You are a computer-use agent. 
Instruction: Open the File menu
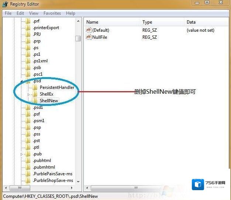click(x=8, y=13)
